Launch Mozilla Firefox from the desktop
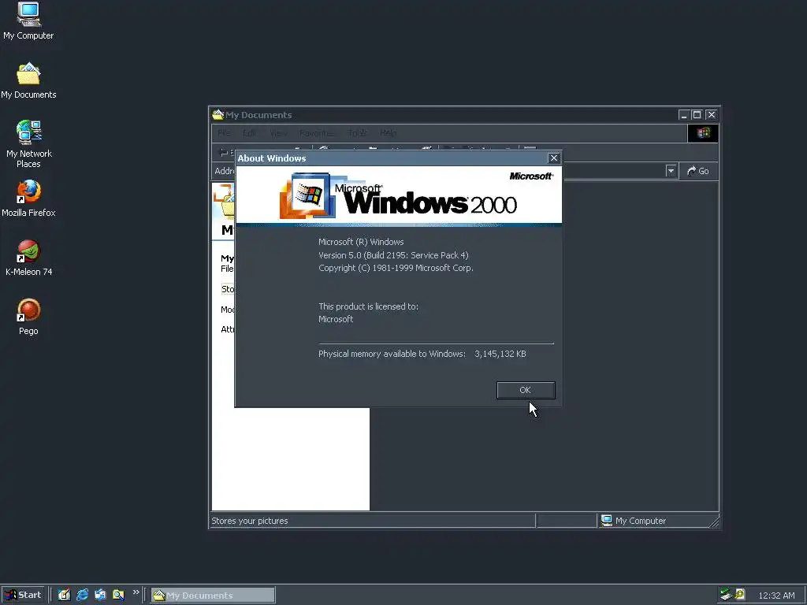This screenshot has height=605, width=807. (28, 199)
